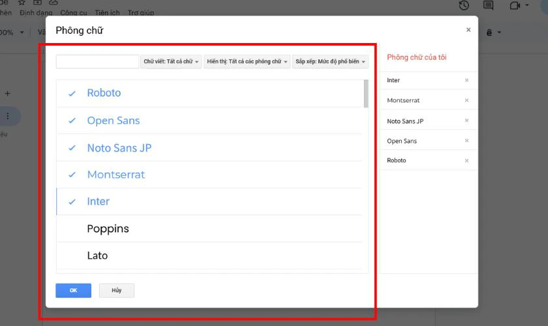
Task: Uncheck the Open Sans font
Action: [72, 121]
